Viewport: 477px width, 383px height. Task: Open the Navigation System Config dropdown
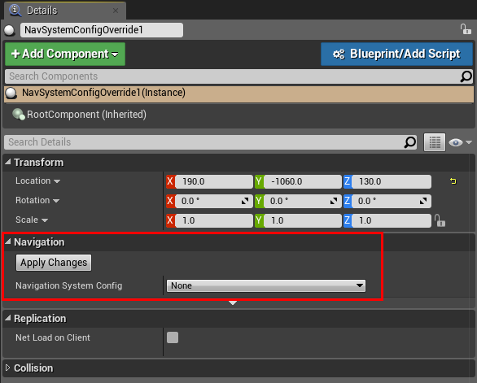[266, 285]
